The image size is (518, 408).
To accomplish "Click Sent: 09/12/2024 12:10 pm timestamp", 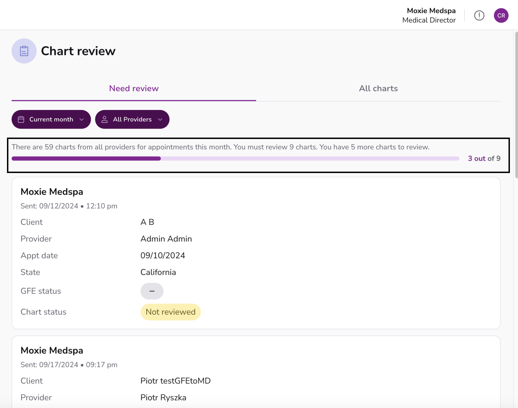I will pos(69,206).
